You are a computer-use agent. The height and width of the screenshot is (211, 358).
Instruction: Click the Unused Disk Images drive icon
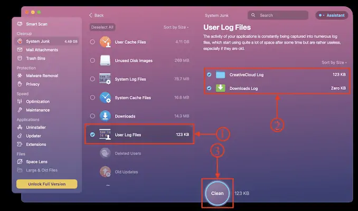coord(105,61)
